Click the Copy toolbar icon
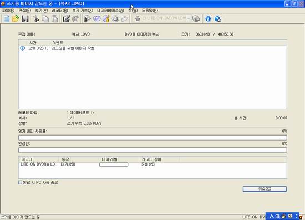 coord(45,19)
